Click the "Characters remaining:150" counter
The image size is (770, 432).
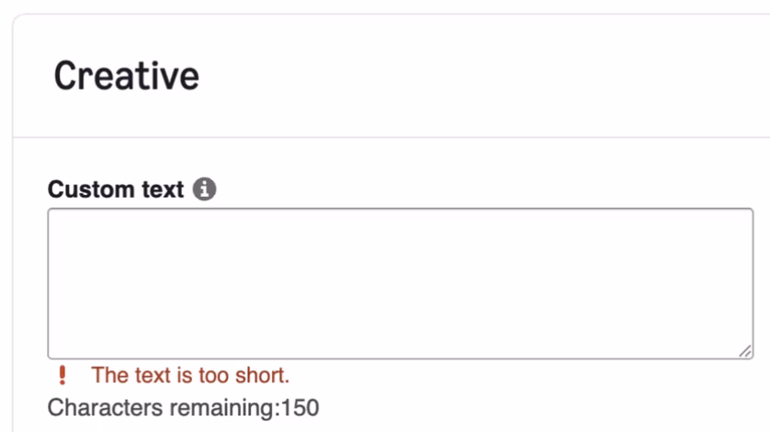pos(183,406)
